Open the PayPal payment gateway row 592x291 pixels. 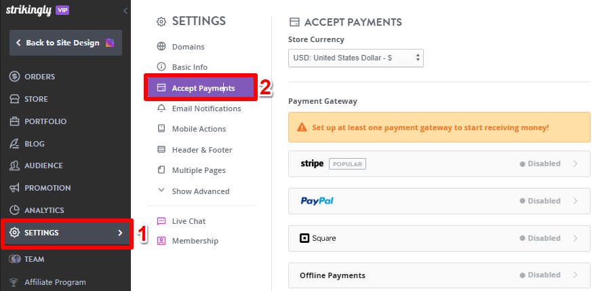tap(439, 201)
